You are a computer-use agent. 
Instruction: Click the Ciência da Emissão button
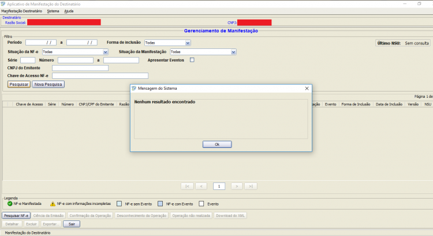48,216
